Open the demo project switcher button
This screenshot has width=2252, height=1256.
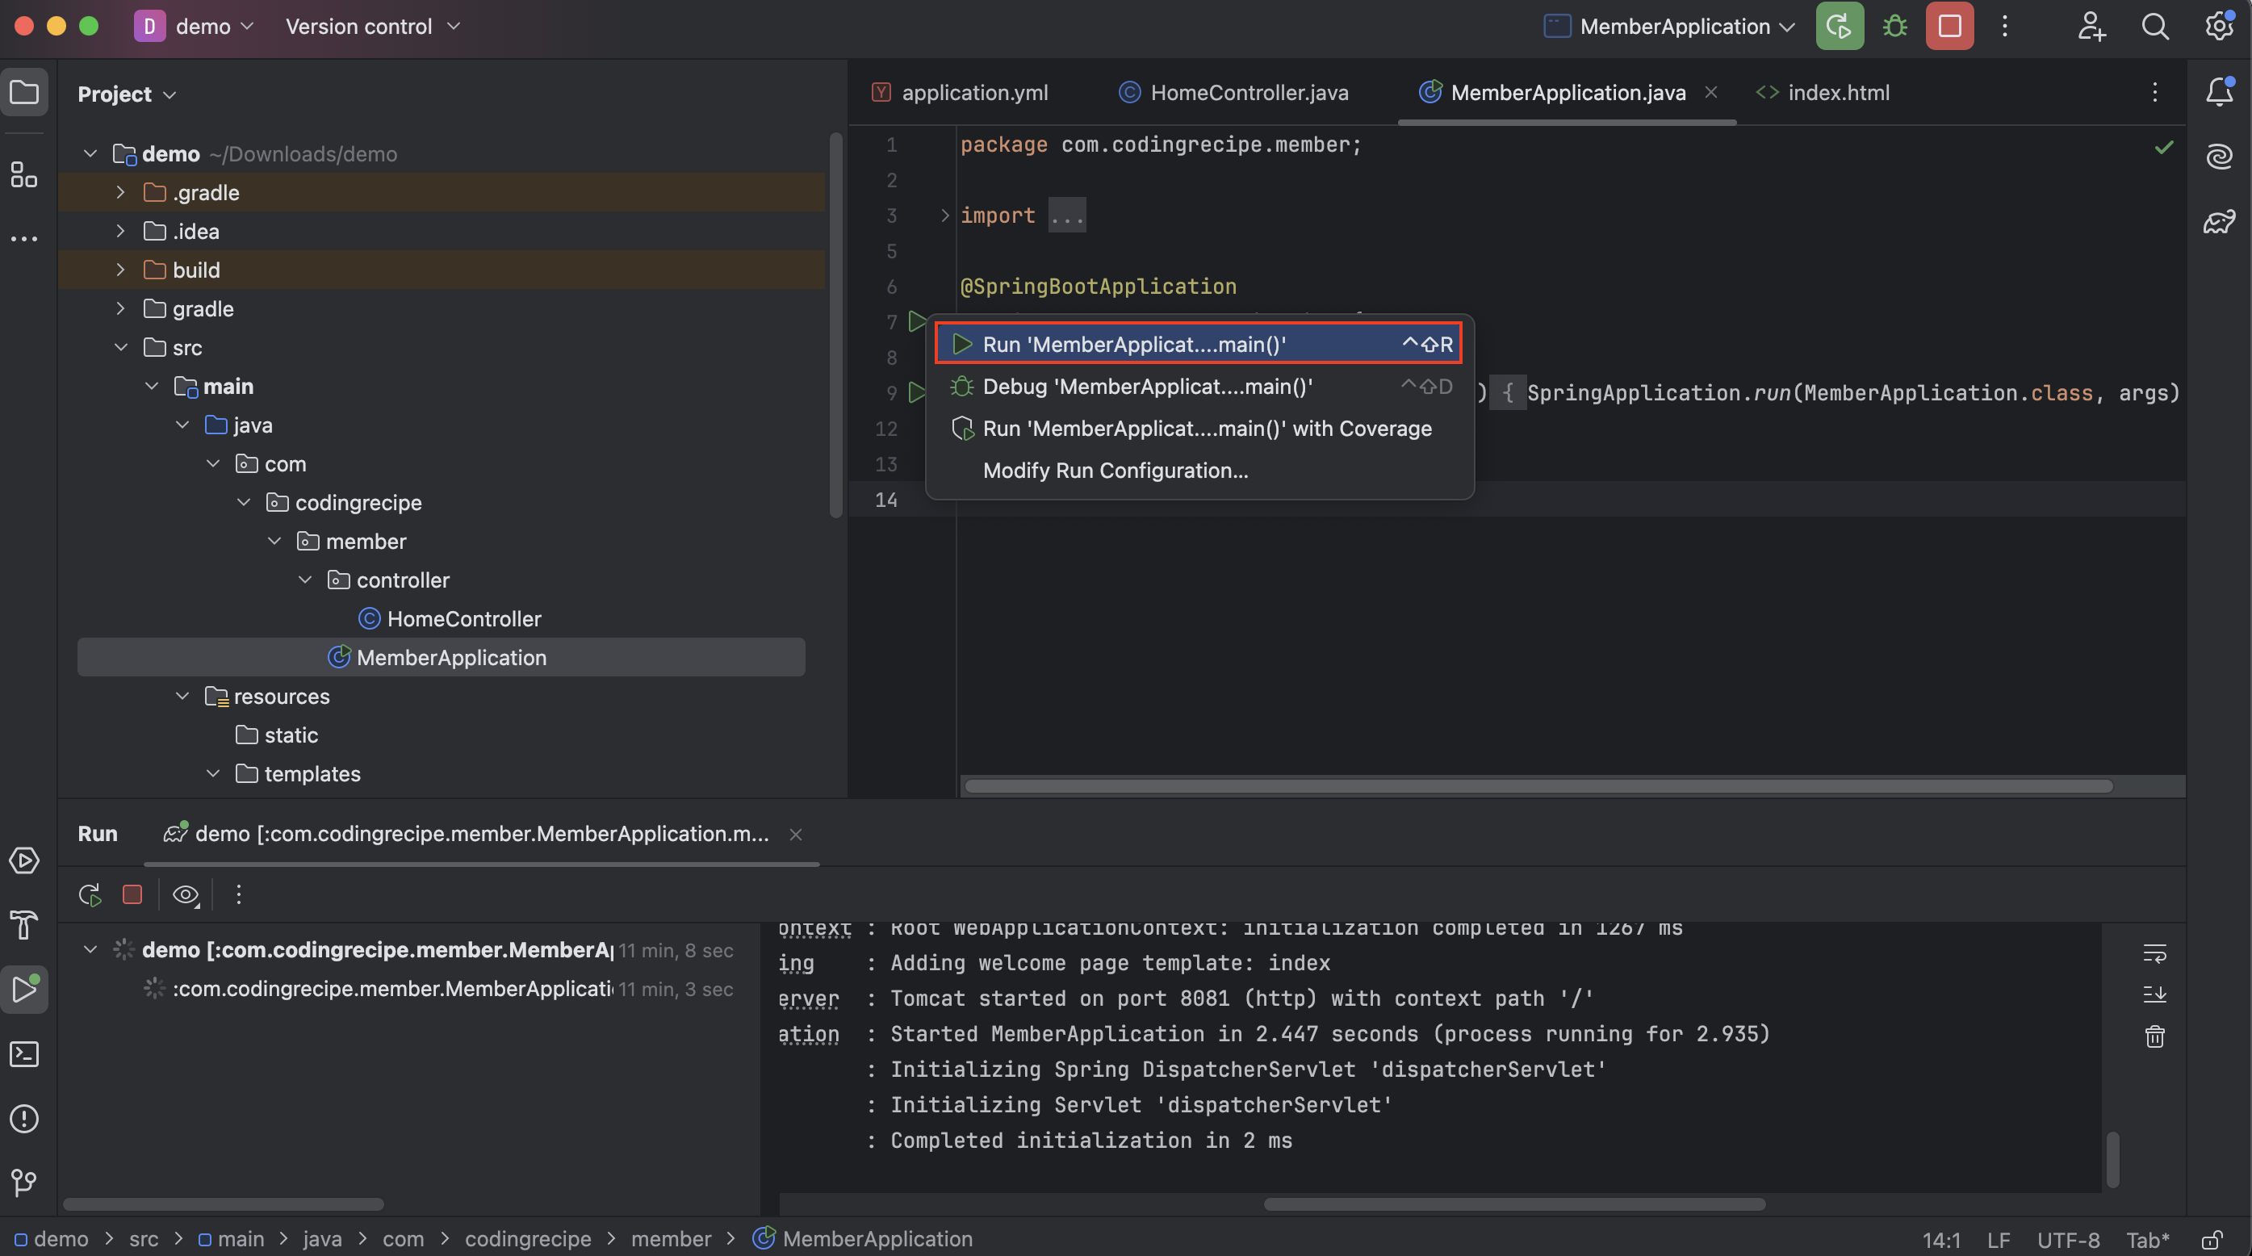(x=194, y=26)
